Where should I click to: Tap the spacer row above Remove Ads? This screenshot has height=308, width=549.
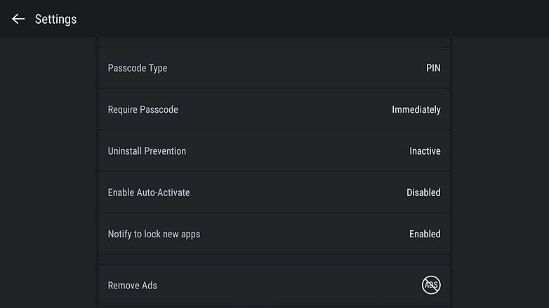click(x=274, y=260)
